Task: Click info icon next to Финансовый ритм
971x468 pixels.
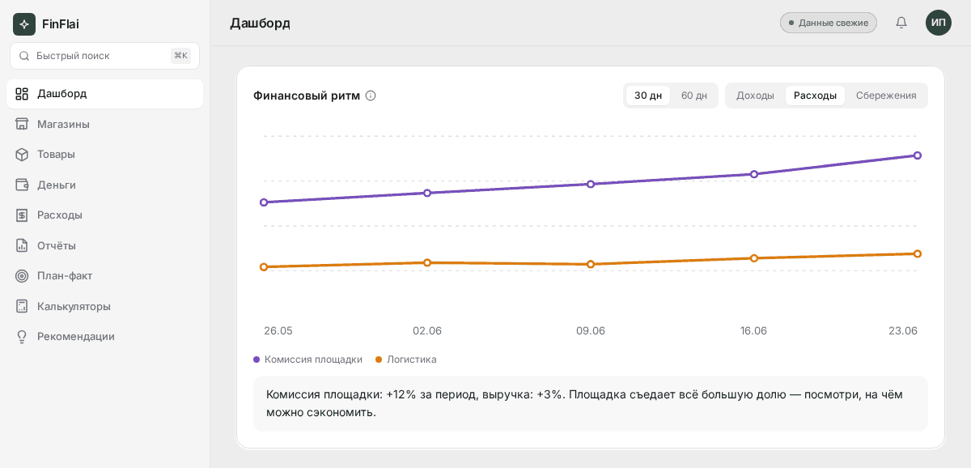Action: pyautogui.click(x=371, y=96)
